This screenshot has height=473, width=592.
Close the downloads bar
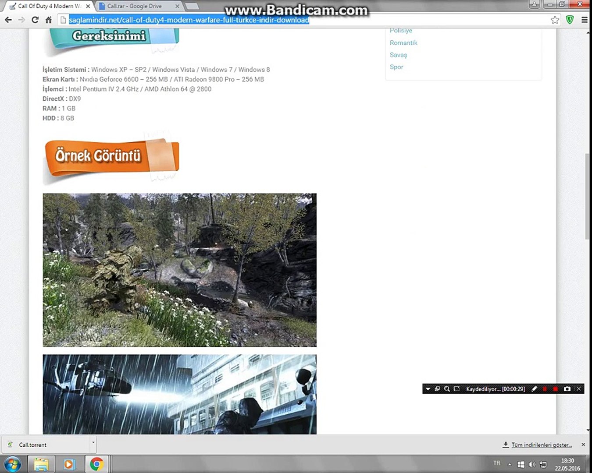click(583, 445)
